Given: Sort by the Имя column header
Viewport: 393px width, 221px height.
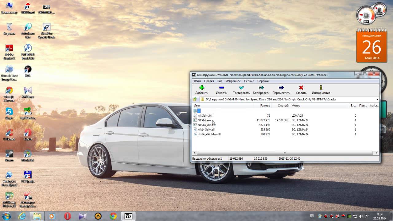Looking at the screenshot, I should [x=223, y=106].
